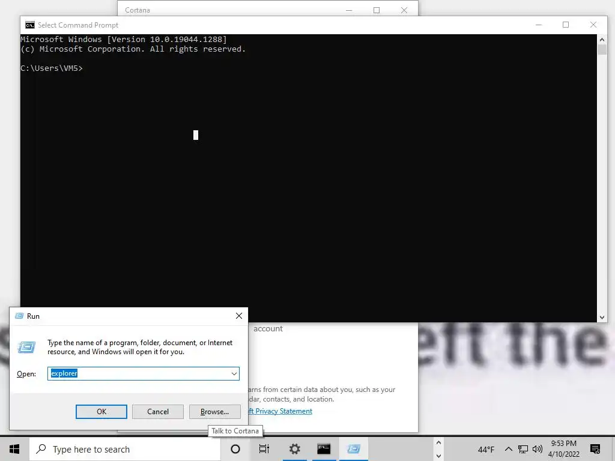Open the Action Center notifications icon
The width and height of the screenshot is (615, 461).
(595, 449)
